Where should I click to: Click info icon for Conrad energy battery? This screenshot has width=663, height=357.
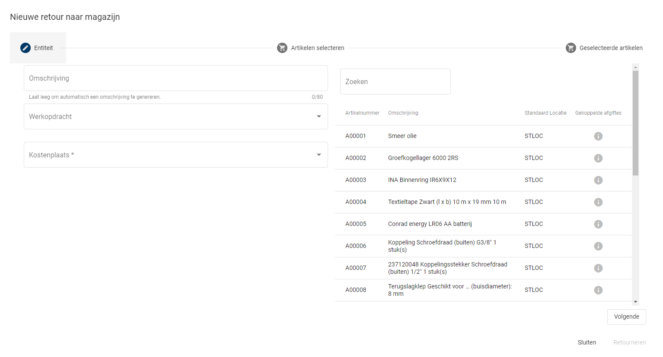point(598,224)
